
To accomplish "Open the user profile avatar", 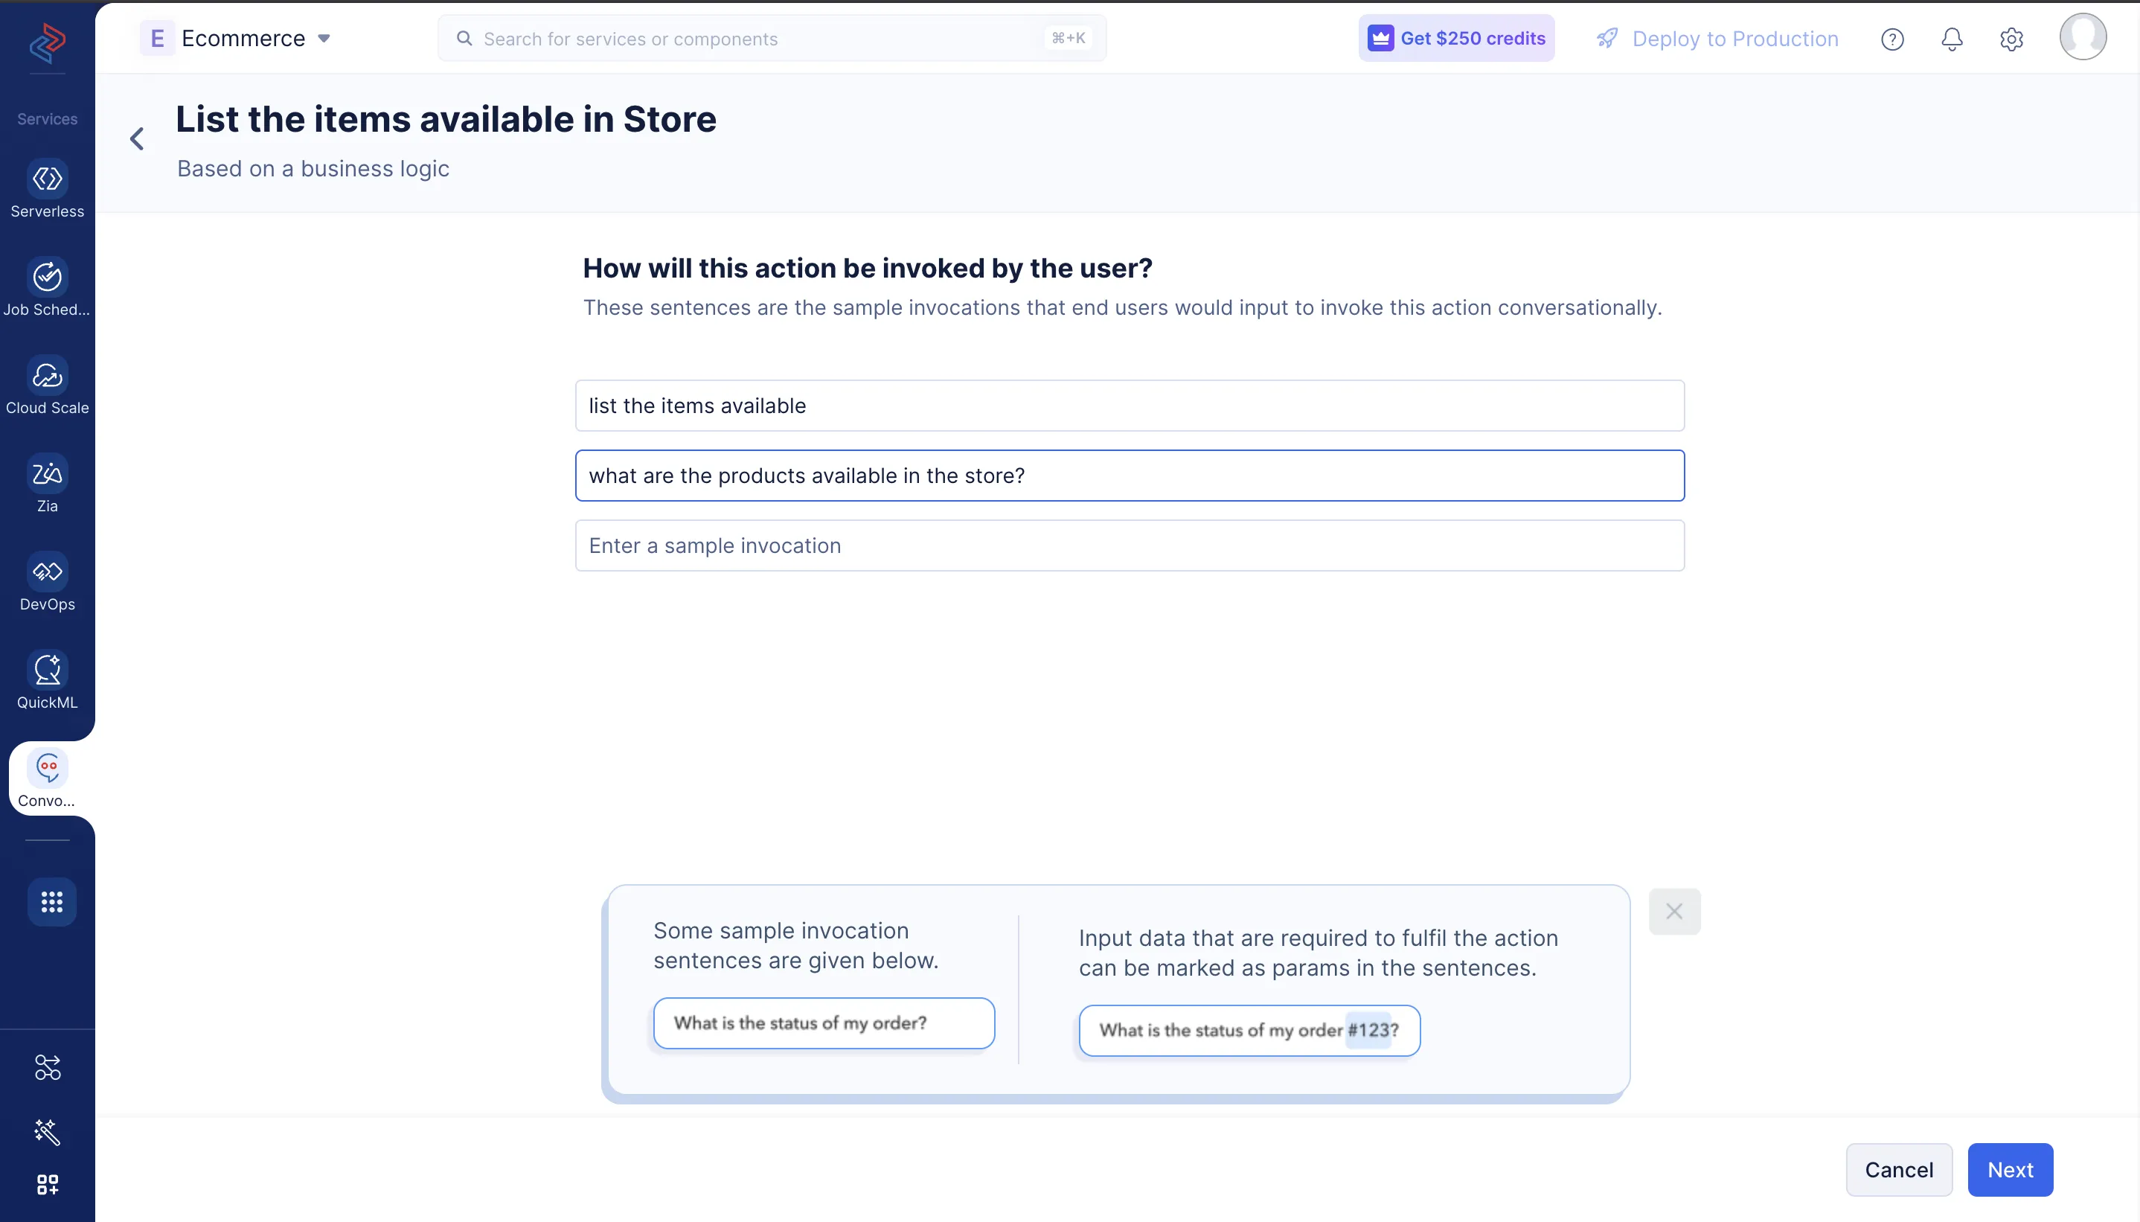I will click(2082, 37).
